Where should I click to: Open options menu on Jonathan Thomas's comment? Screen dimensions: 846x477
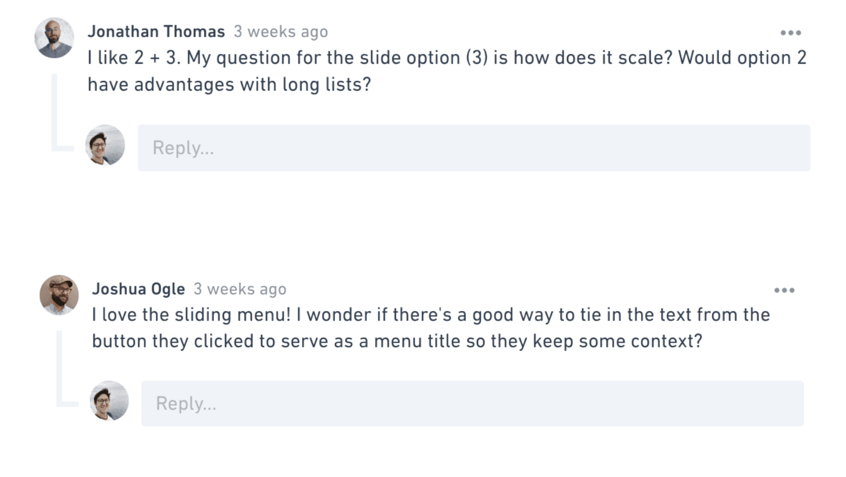click(790, 33)
